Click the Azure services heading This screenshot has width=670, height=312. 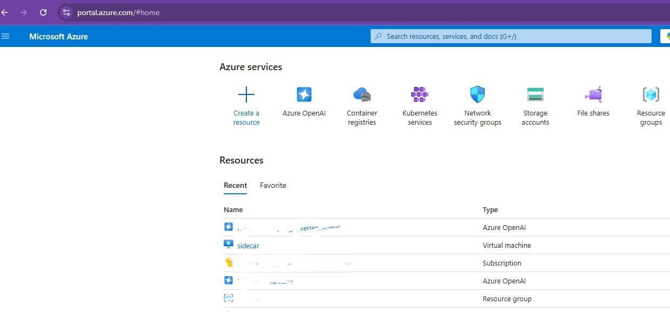pos(251,67)
